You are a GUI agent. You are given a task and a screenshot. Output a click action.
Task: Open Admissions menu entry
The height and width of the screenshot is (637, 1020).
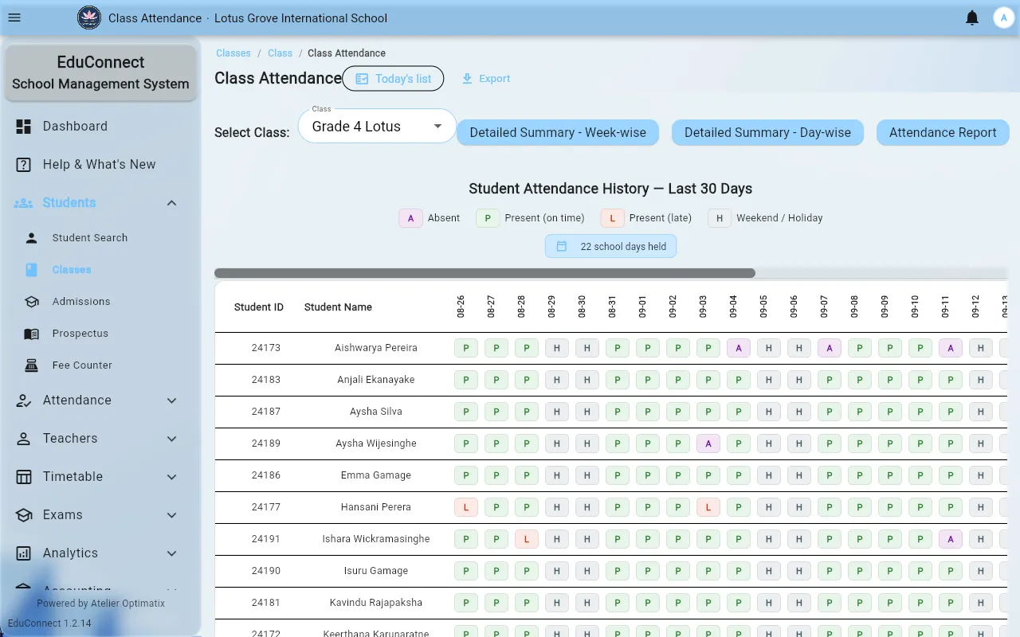(100, 302)
